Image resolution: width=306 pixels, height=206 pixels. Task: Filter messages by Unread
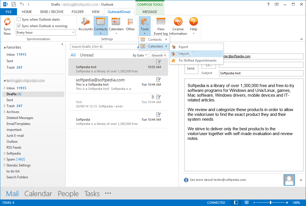[87, 55]
